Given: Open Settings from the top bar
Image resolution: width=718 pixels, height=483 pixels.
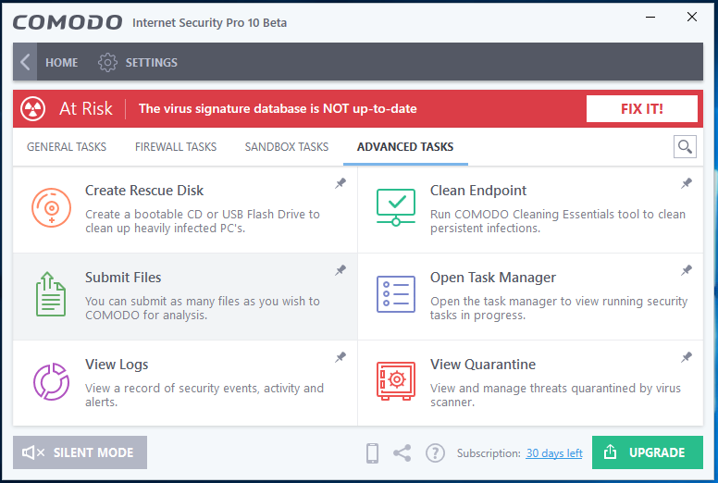Looking at the screenshot, I should click(x=138, y=62).
